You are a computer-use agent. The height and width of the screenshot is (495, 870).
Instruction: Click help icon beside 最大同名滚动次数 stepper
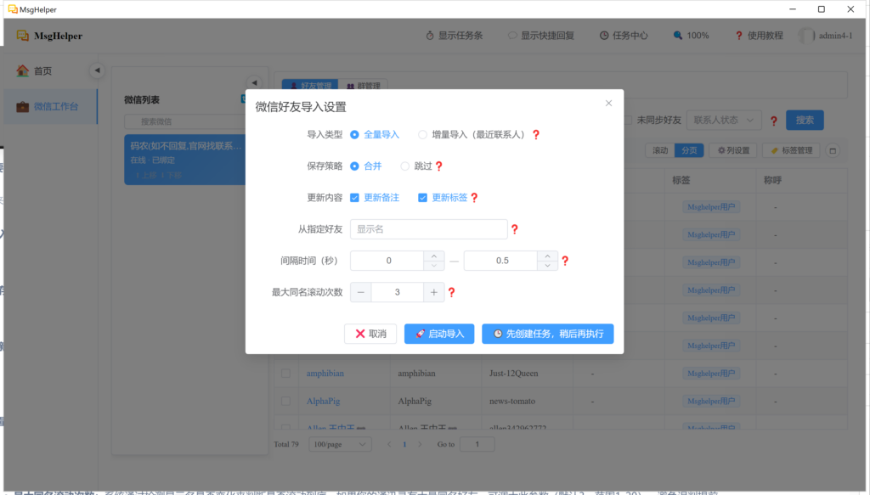[x=452, y=292]
